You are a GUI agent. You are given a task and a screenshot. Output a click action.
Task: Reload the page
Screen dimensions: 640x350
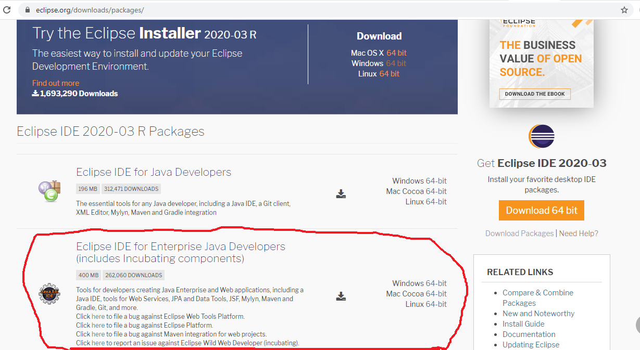(8, 9)
